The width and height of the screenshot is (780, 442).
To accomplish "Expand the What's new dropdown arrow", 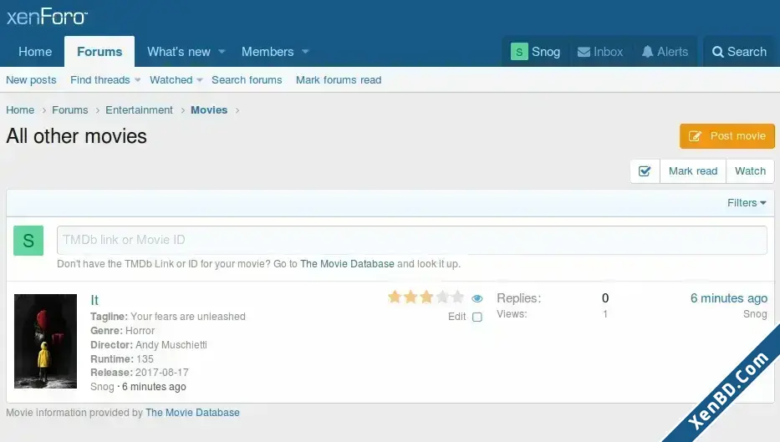I will [x=222, y=52].
